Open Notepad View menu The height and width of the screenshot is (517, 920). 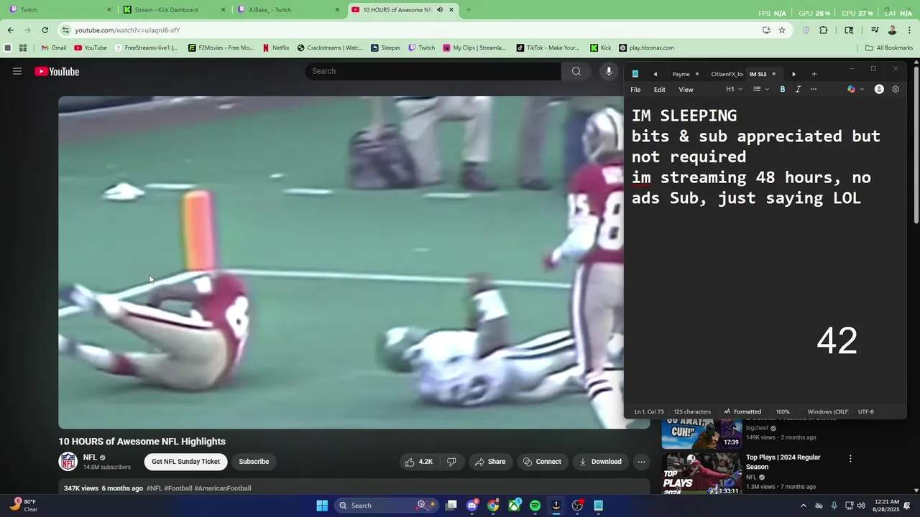[686, 90]
